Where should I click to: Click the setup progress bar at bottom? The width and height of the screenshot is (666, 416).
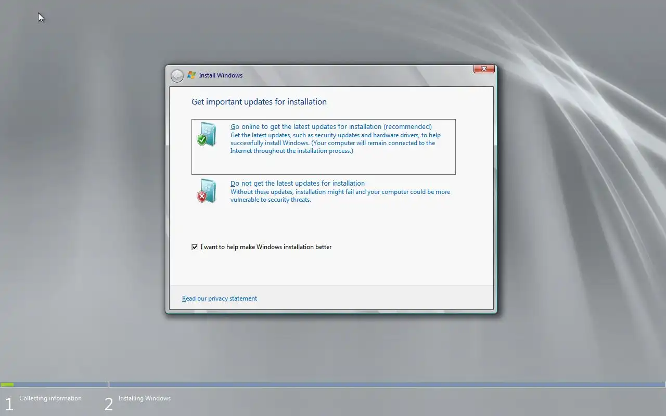tap(333, 384)
